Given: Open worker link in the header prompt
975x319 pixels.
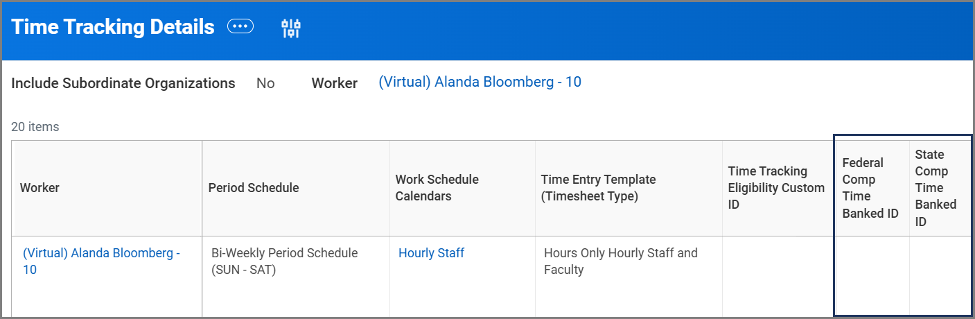Looking at the screenshot, I should point(480,83).
